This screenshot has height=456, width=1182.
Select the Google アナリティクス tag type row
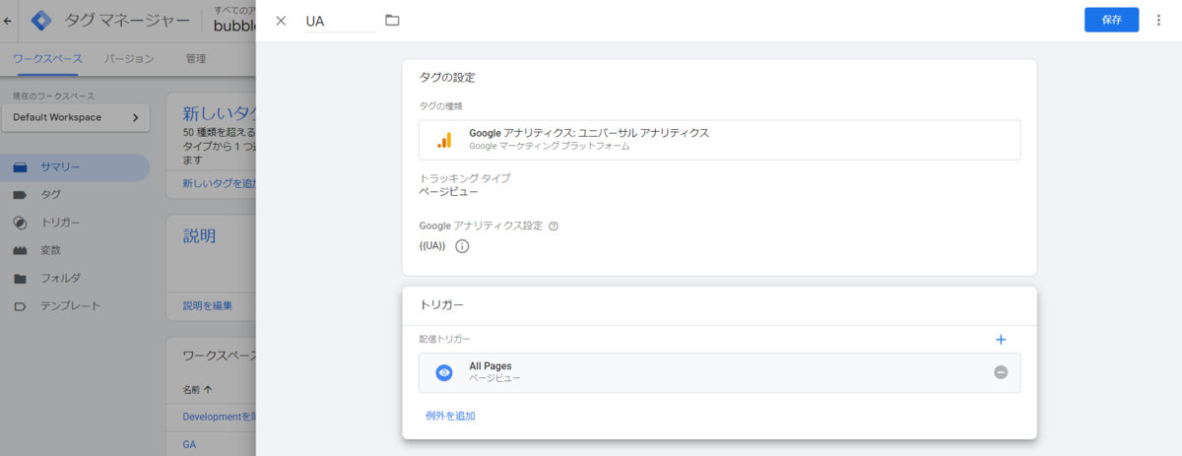(x=719, y=140)
